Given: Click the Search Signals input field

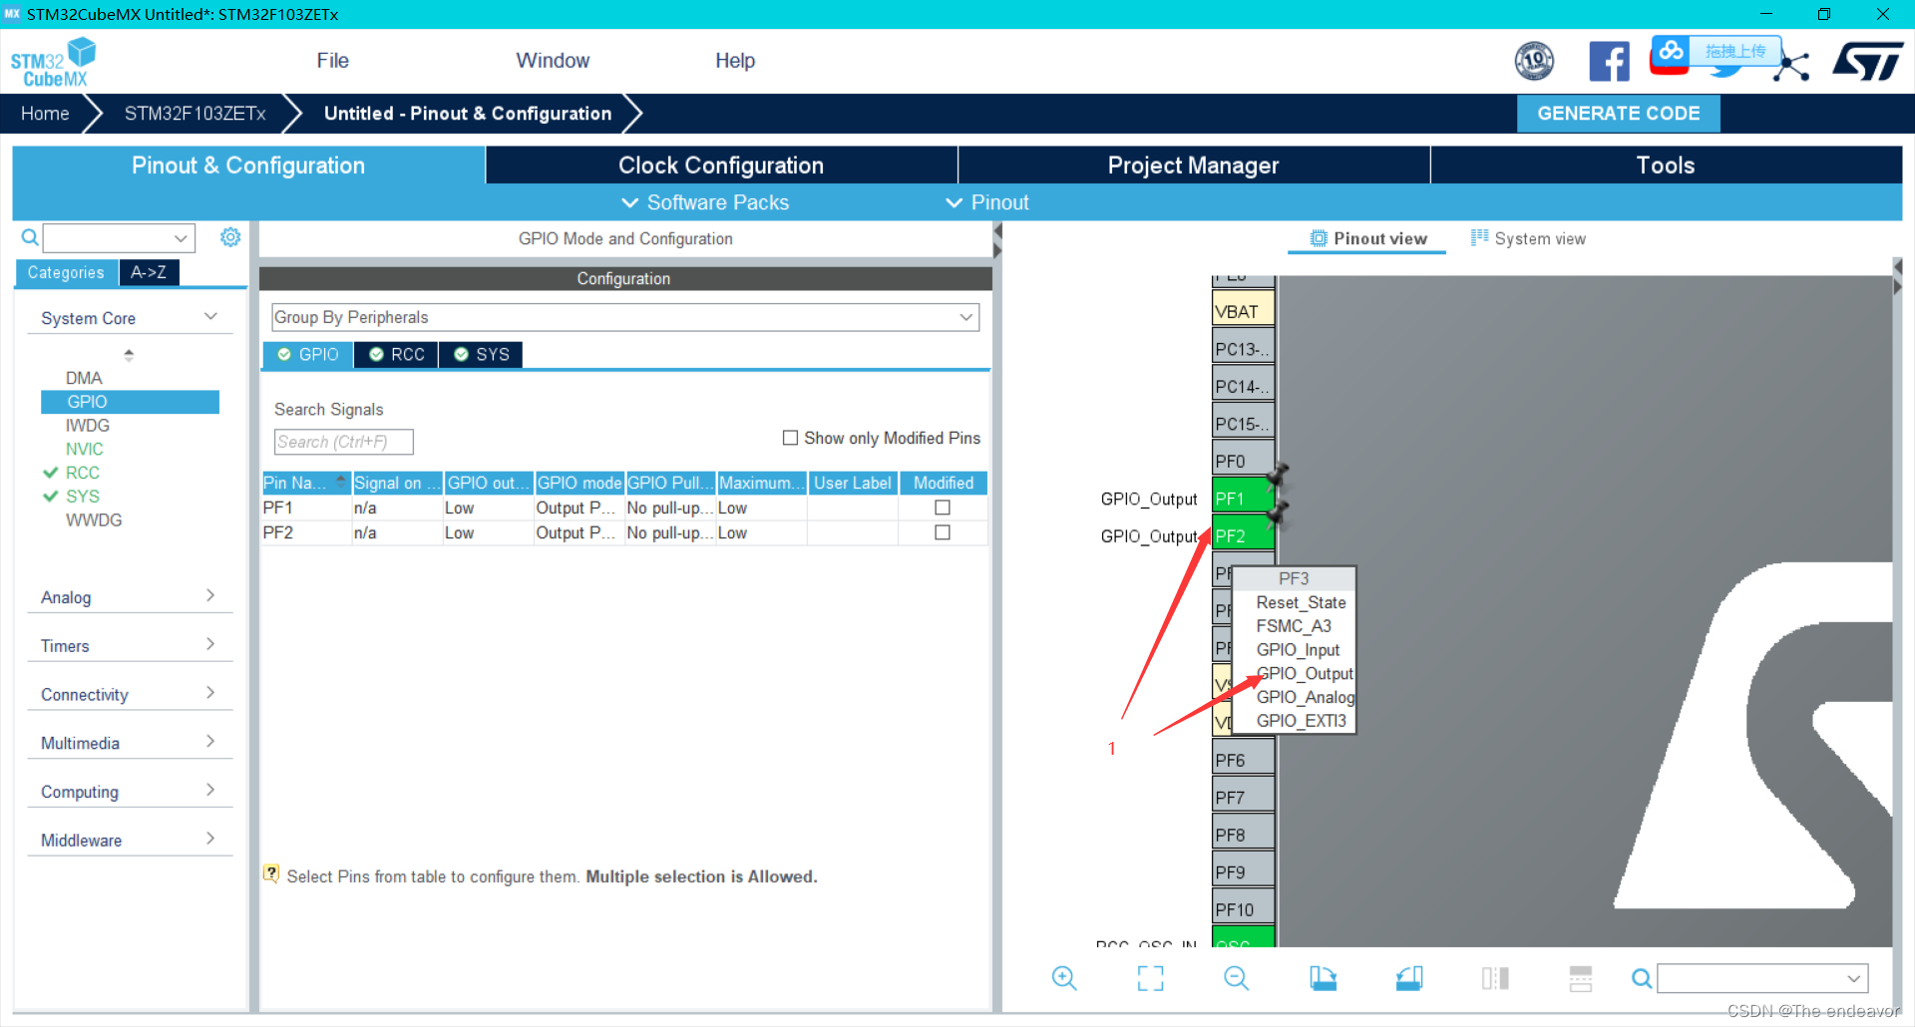Looking at the screenshot, I should point(343,442).
